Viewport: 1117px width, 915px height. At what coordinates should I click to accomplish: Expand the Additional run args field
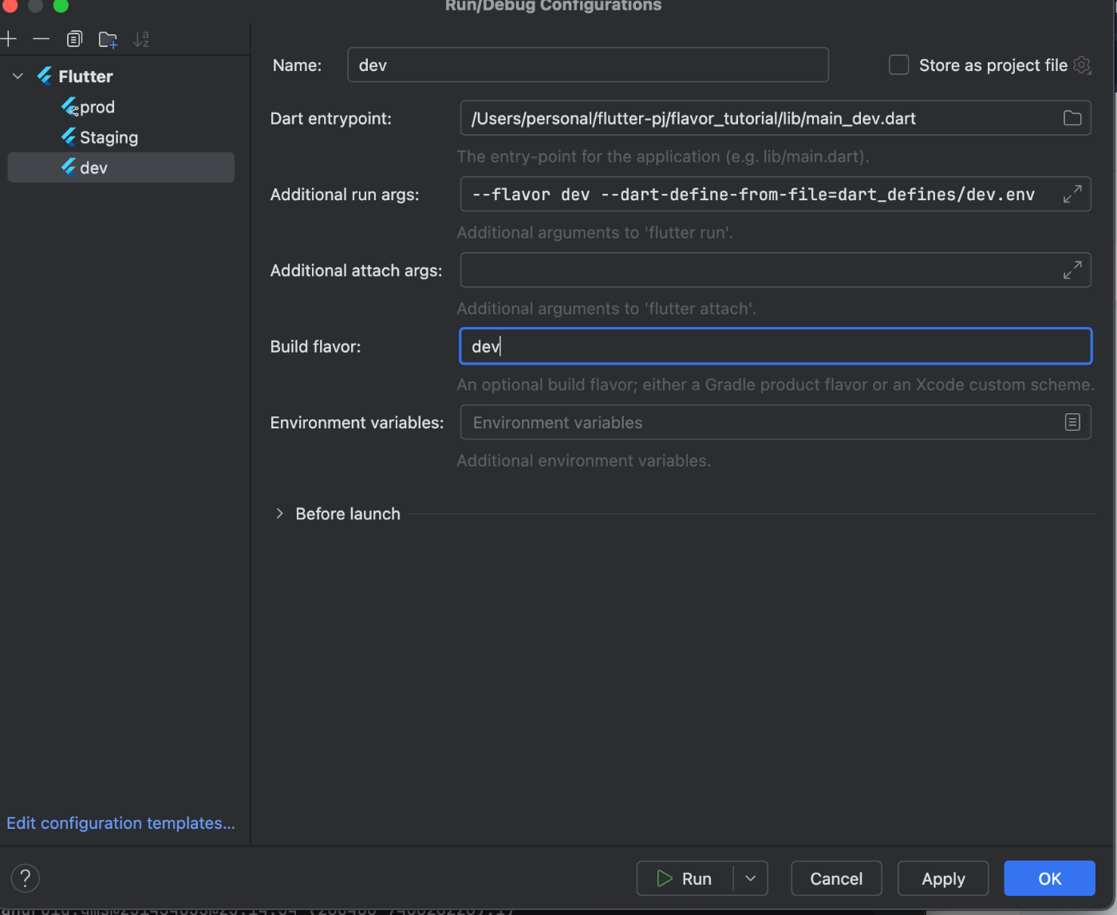click(x=1072, y=194)
